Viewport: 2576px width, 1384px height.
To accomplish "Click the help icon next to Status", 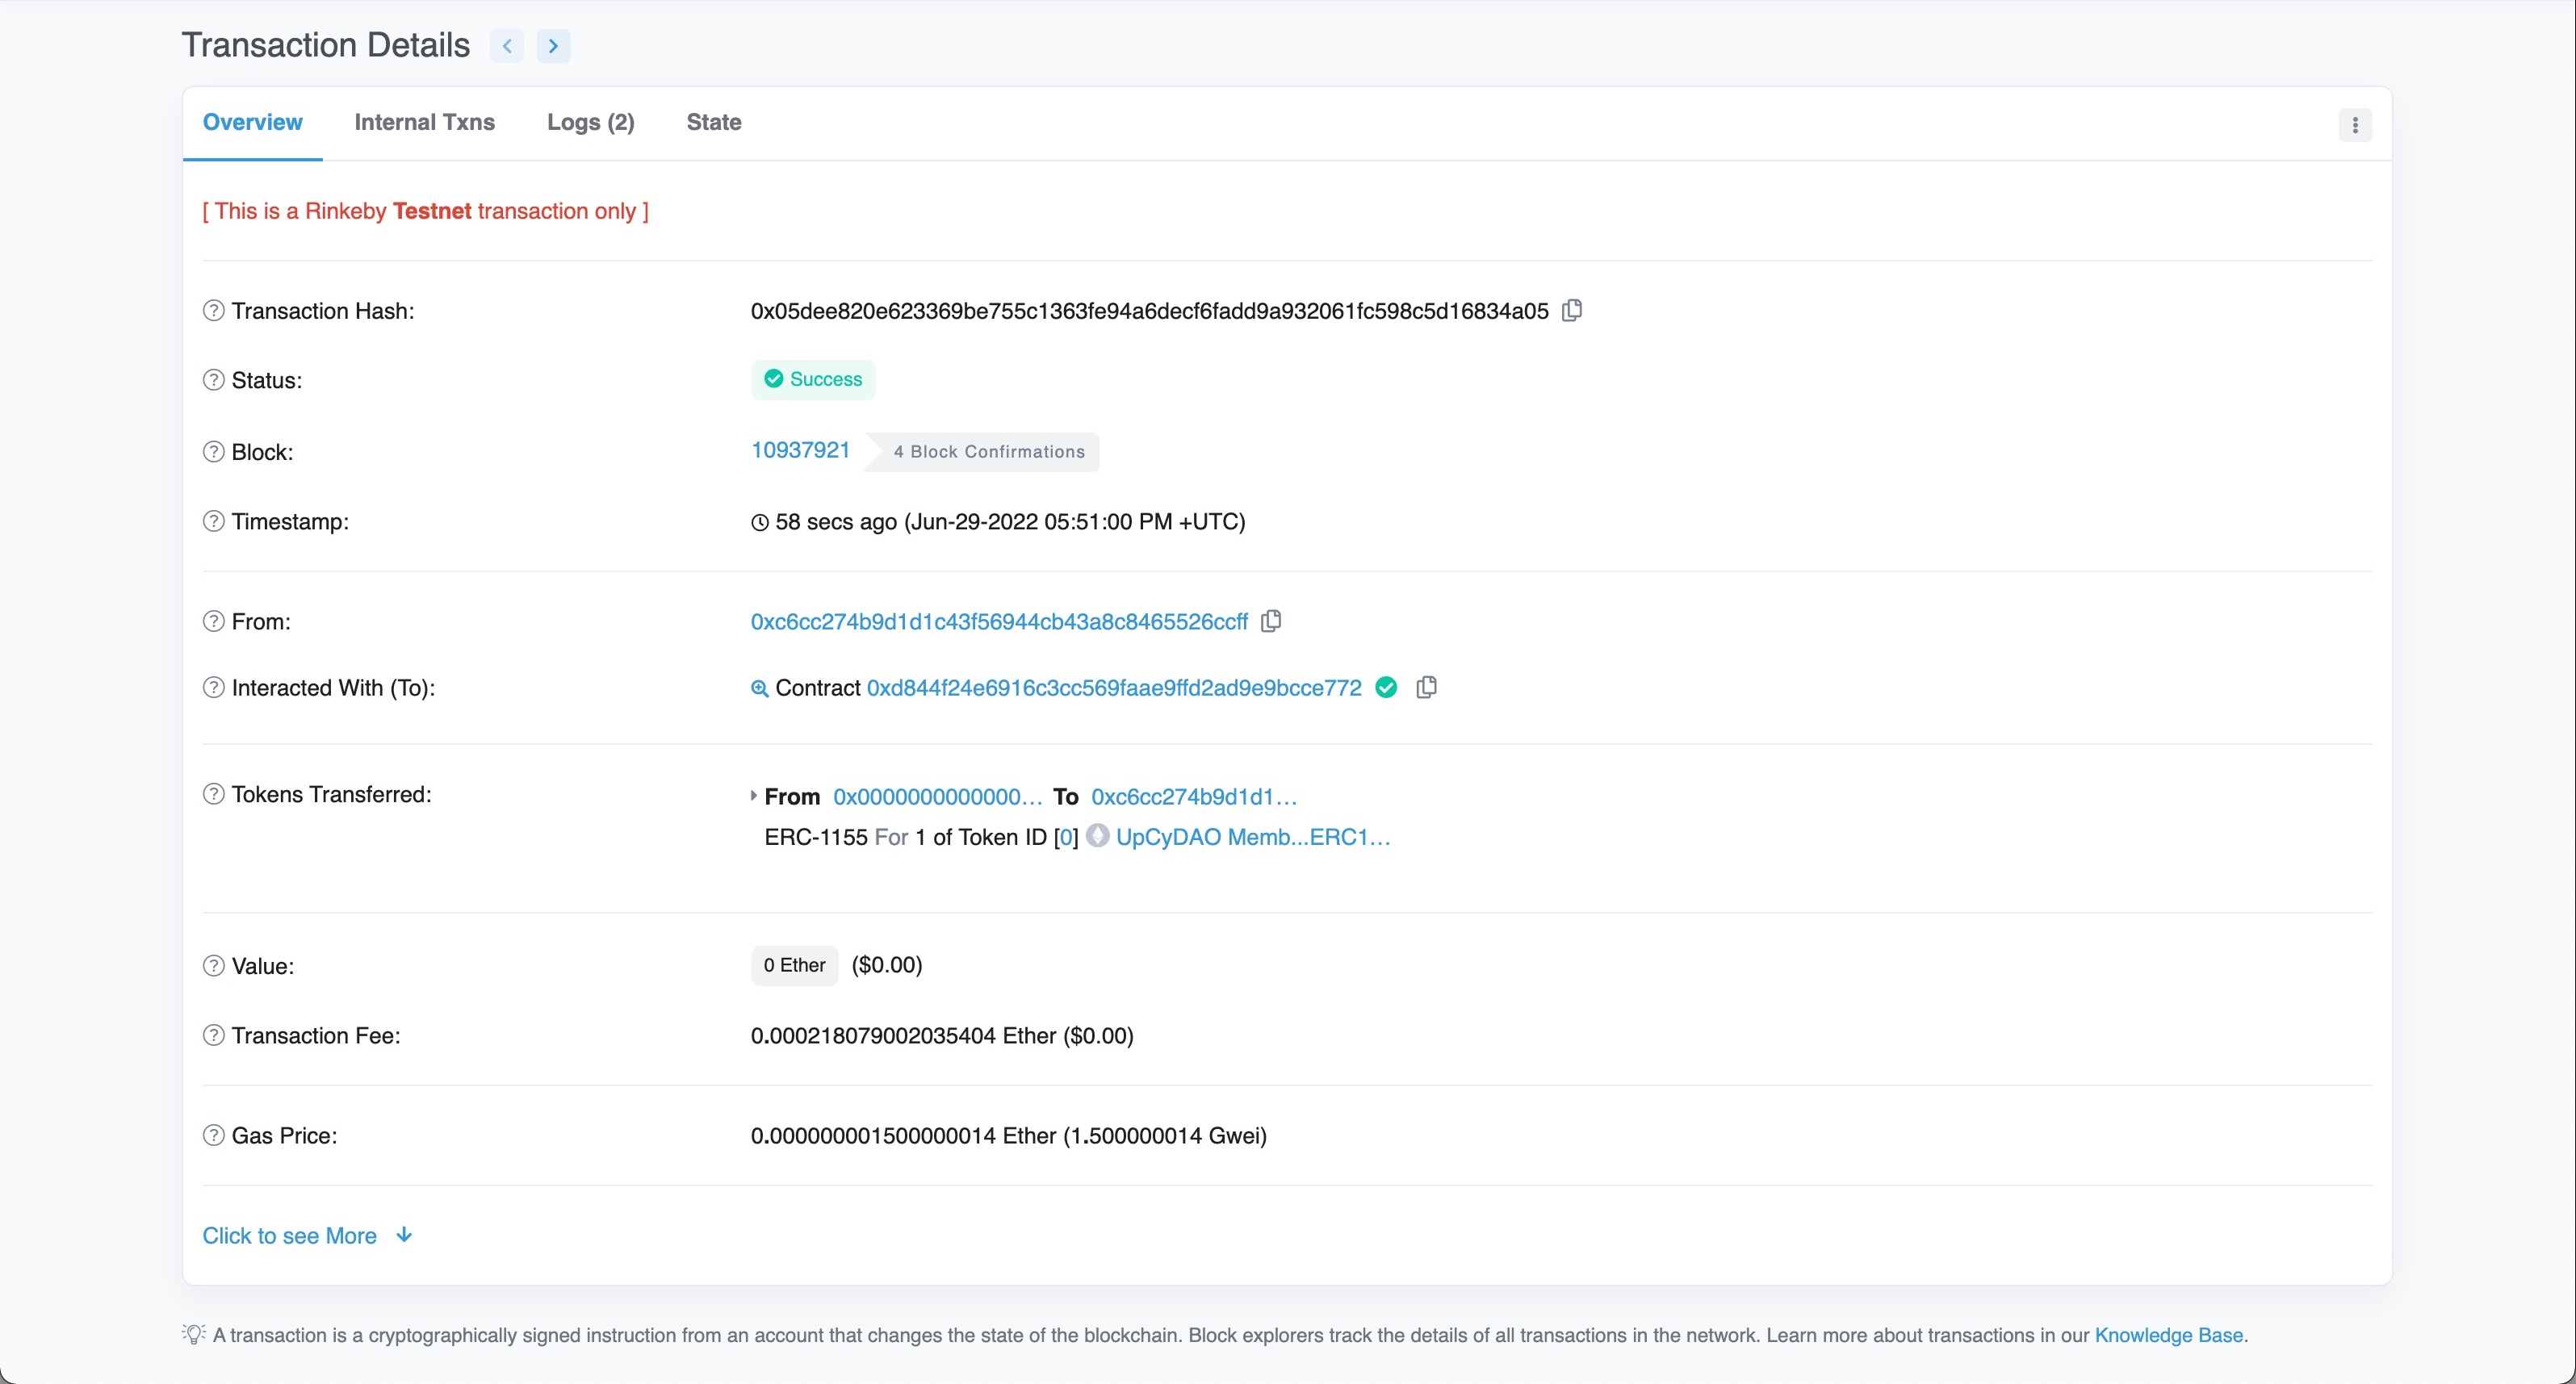I will click(x=213, y=380).
